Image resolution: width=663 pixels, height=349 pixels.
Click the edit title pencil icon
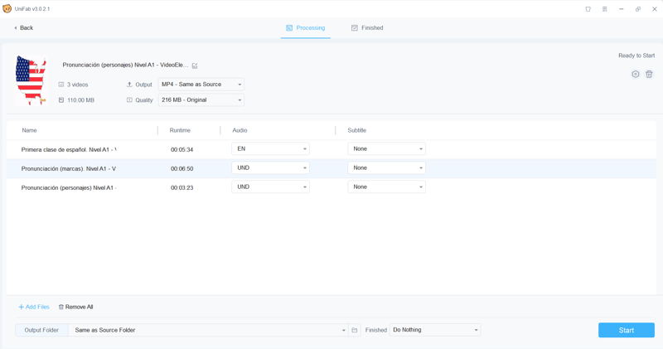click(x=195, y=65)
